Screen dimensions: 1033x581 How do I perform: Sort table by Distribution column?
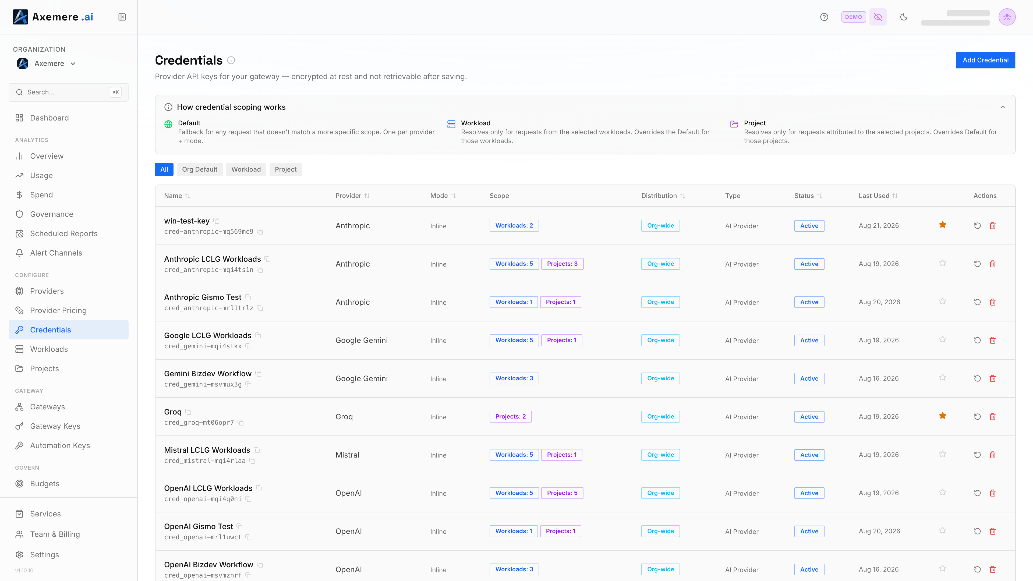663,196
